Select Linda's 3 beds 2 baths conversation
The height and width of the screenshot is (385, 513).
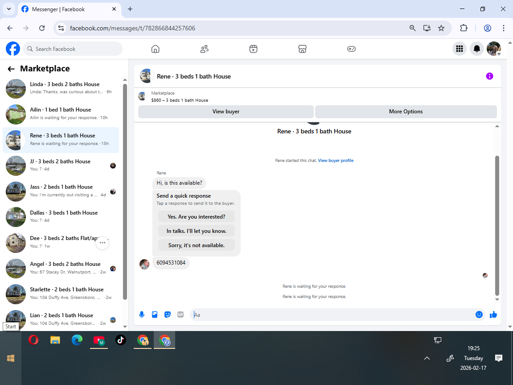pos(61,88)
